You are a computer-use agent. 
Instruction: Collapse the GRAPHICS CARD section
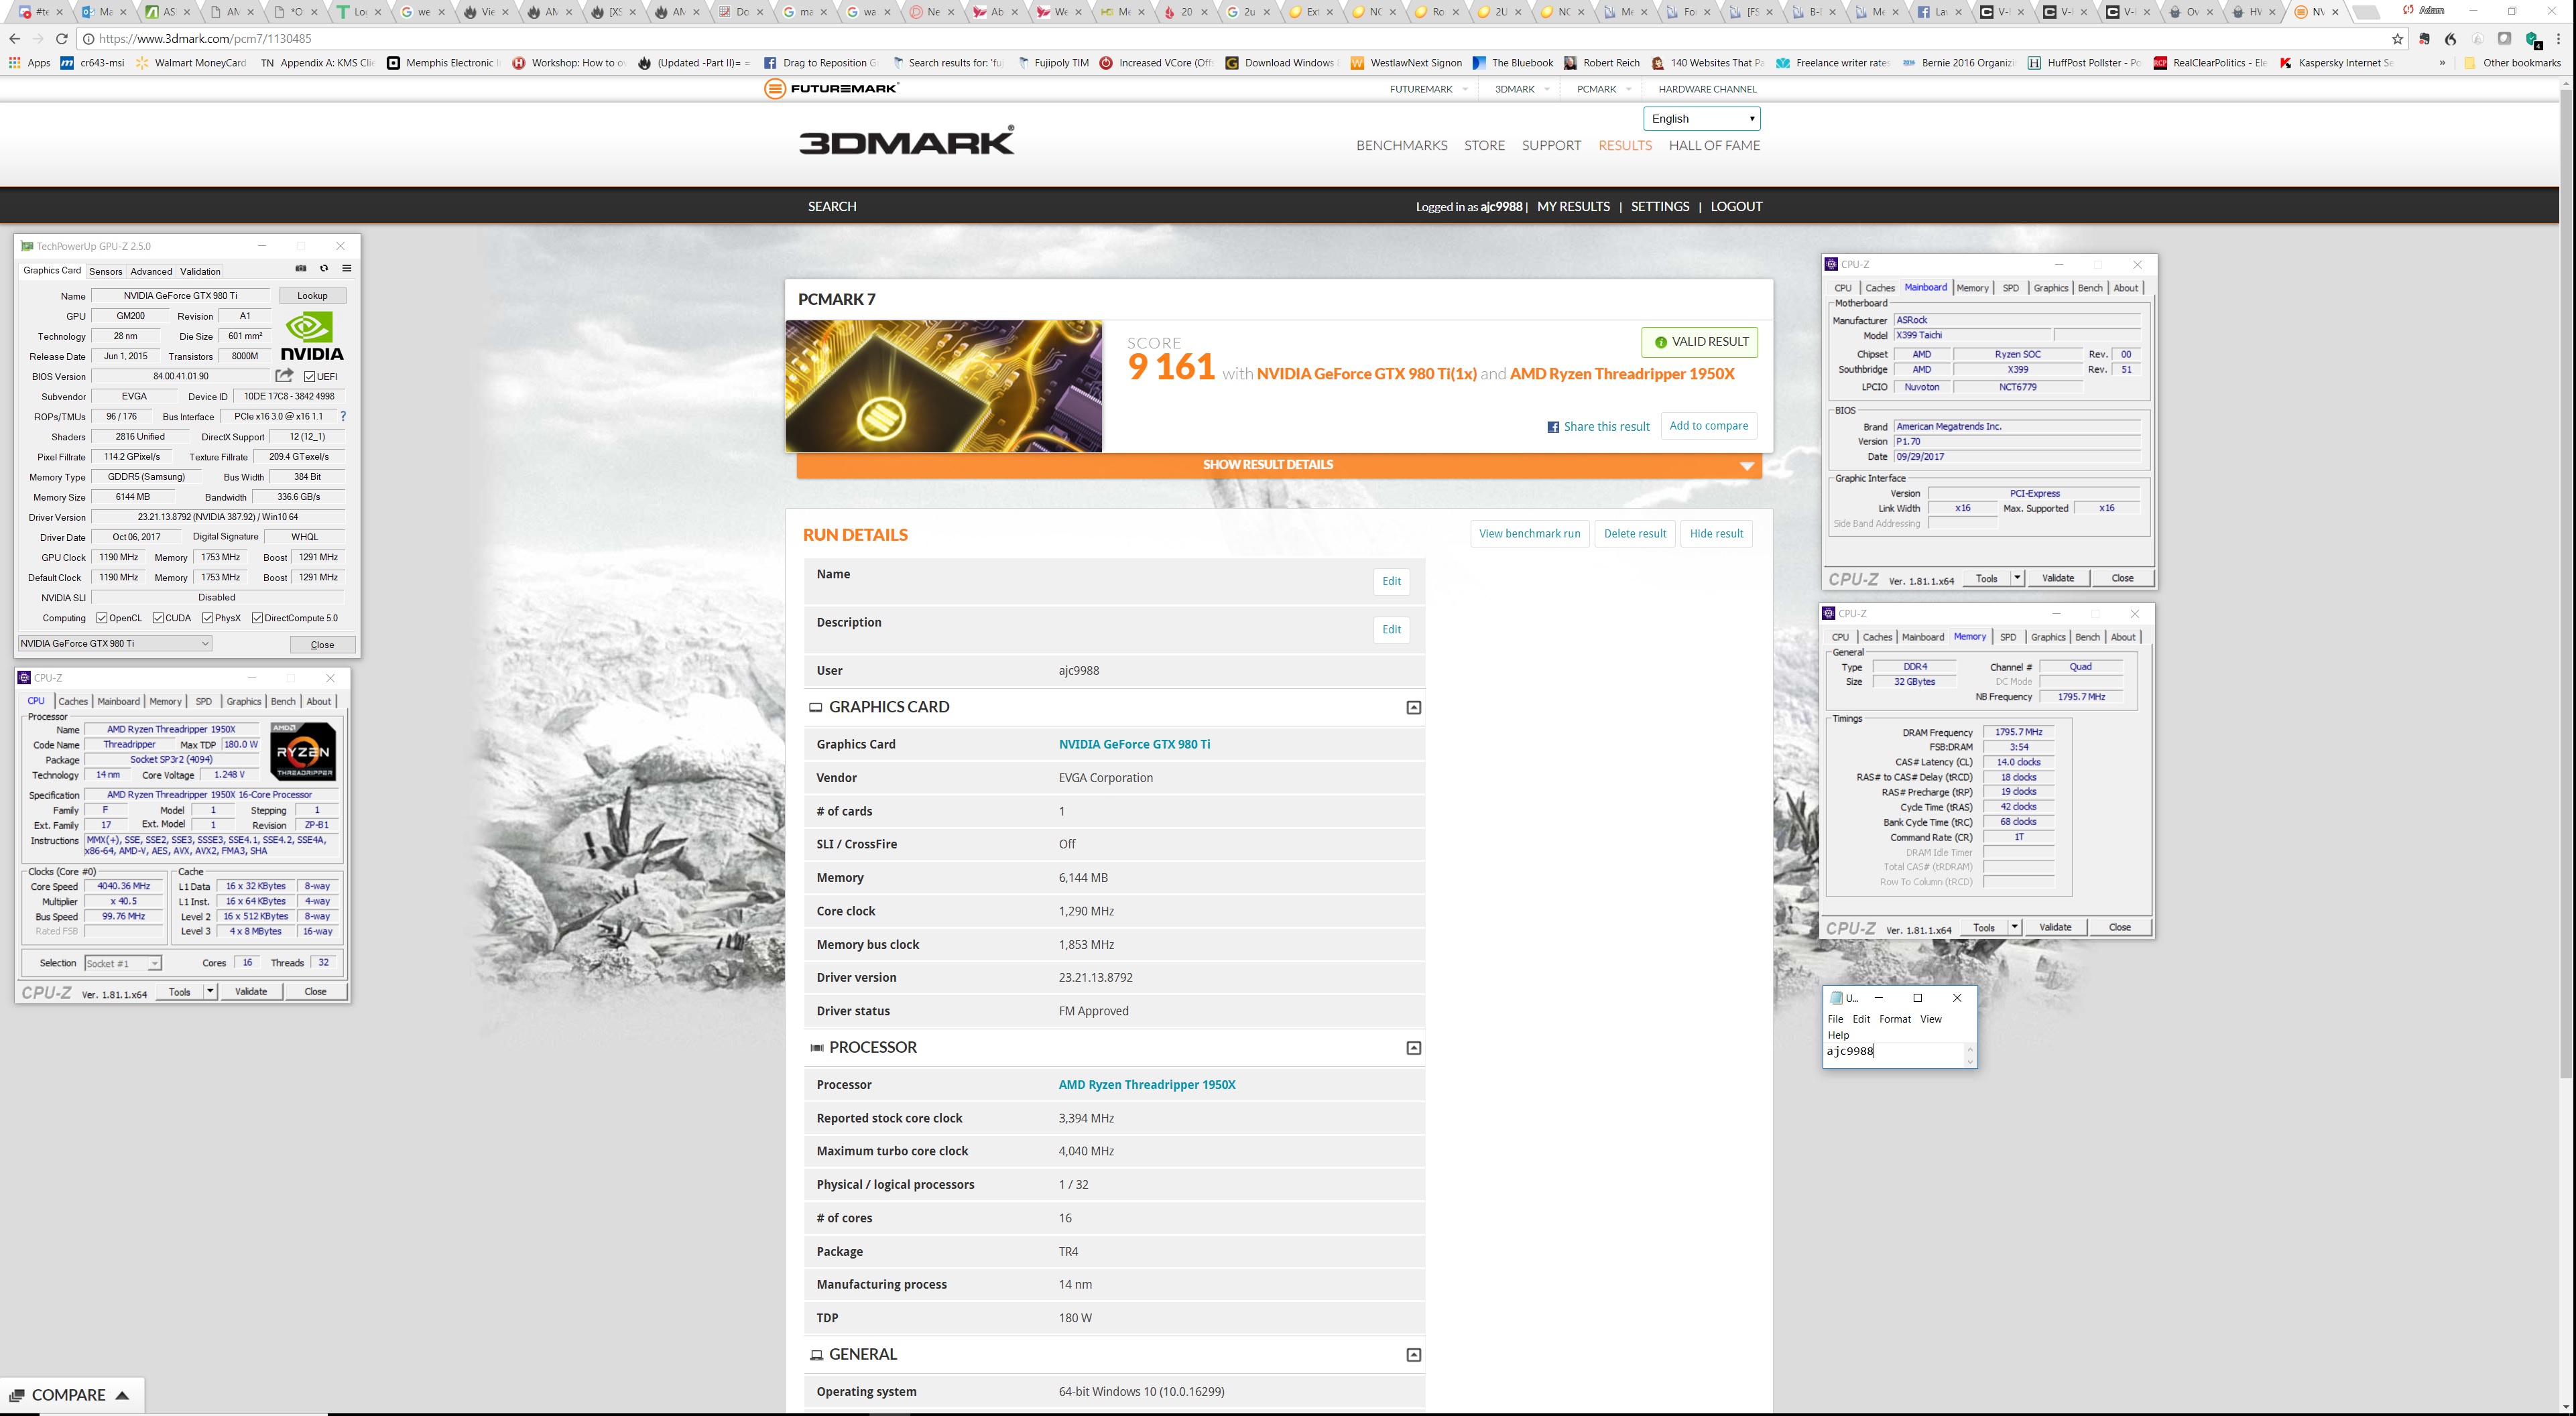click(1413, 707)
